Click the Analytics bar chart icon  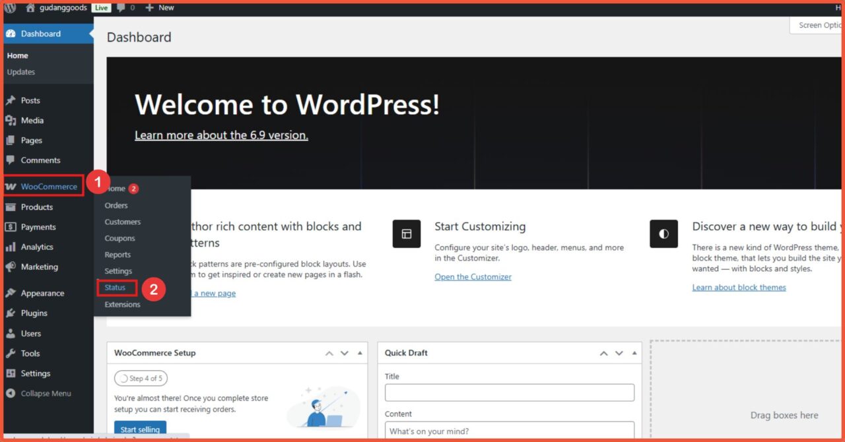coord(11,247)
